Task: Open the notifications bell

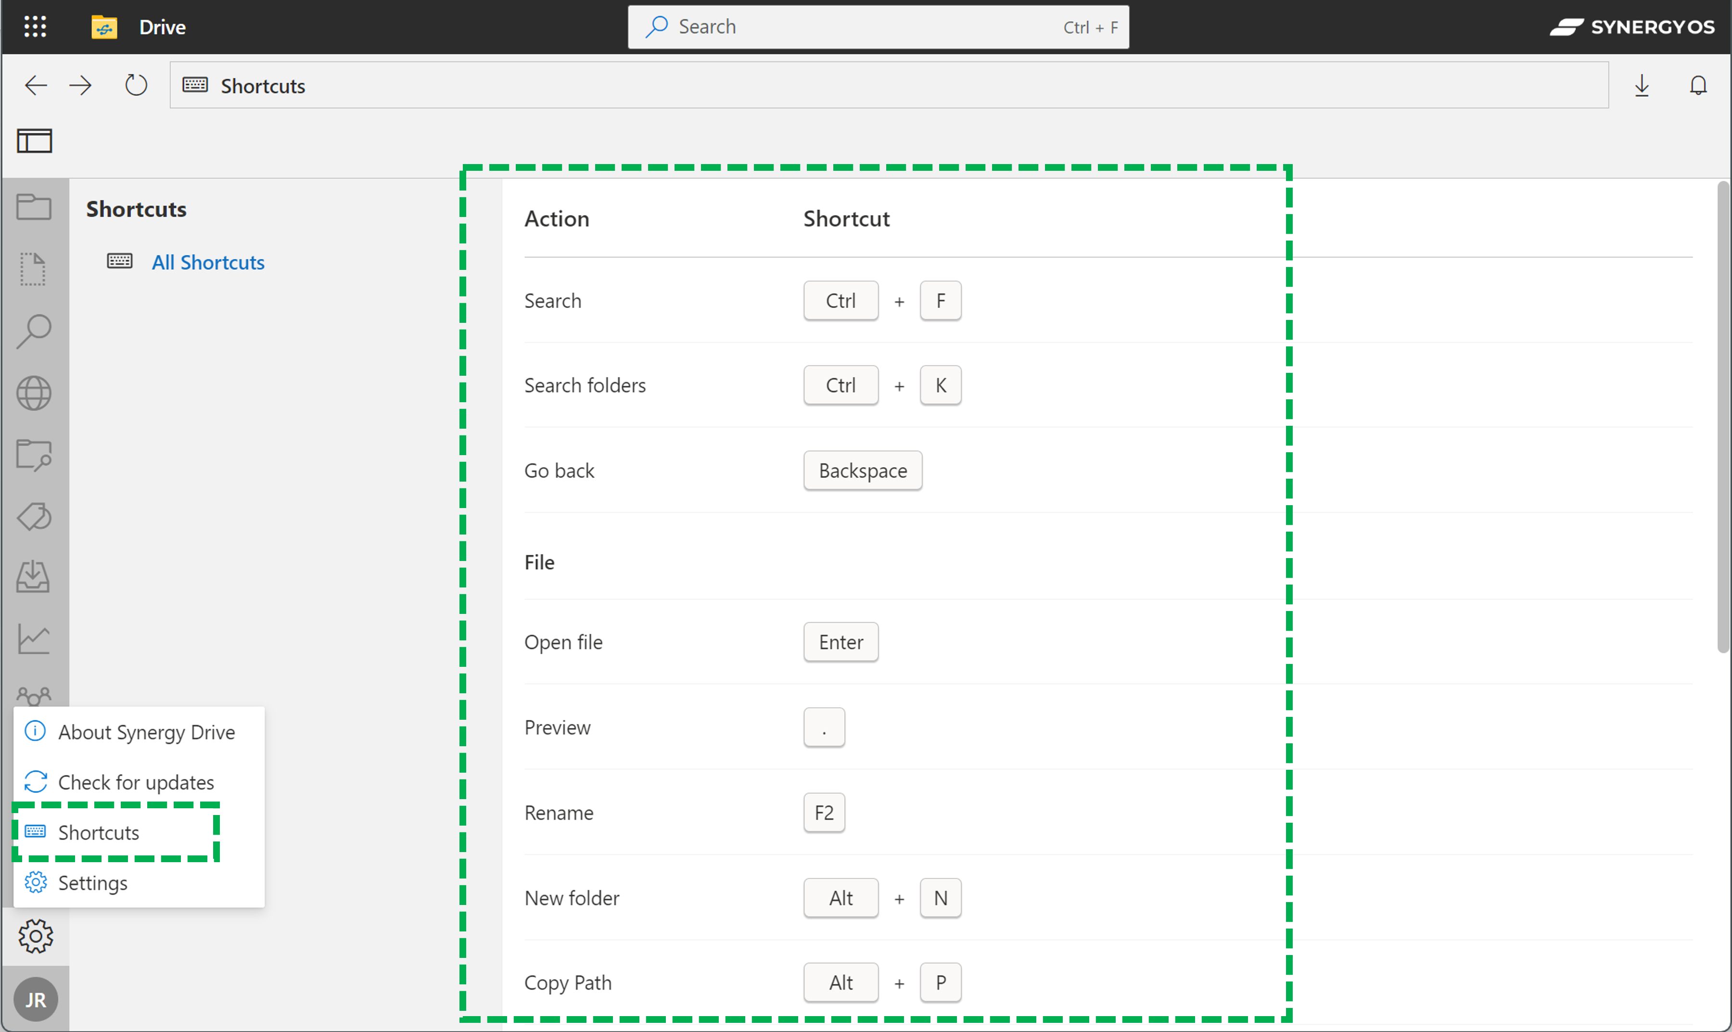Action: [1698, 86]
